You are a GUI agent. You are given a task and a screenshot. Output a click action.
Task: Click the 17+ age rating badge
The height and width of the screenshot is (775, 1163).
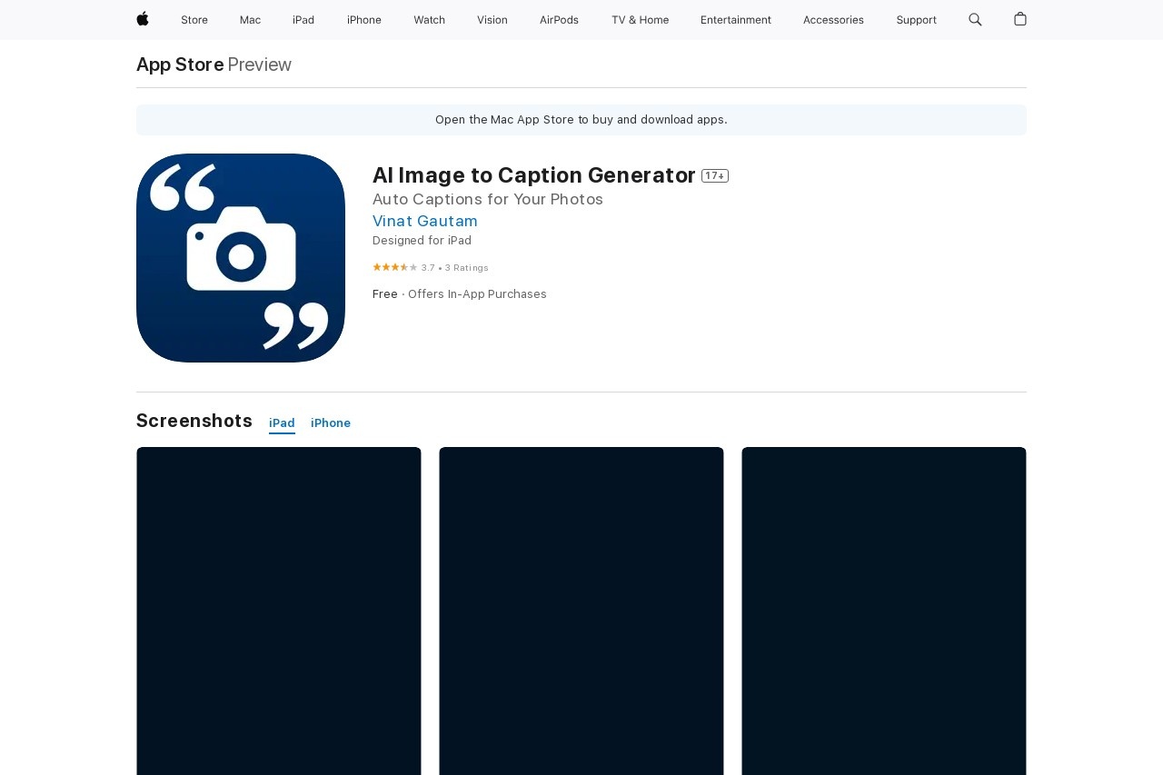715,175
